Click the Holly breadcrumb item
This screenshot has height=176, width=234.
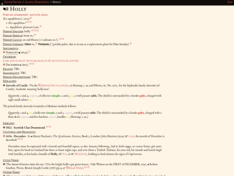click(57, 2)
